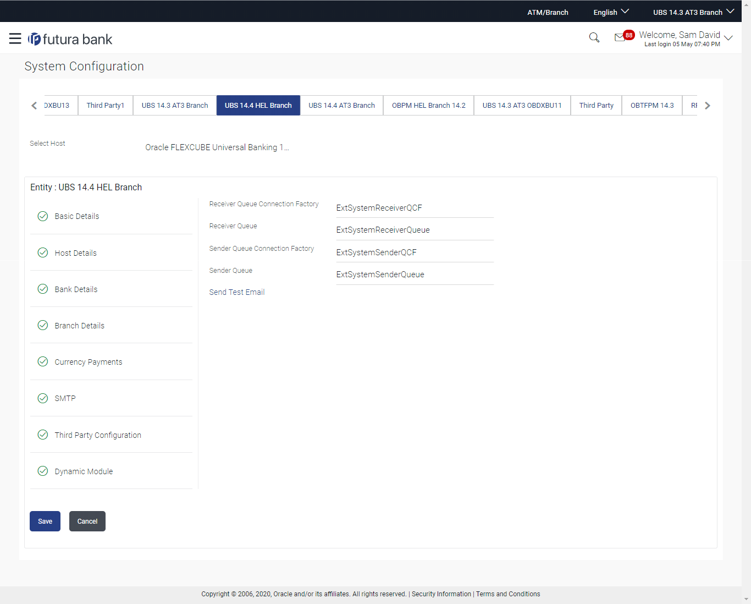
Task: Click the Currency Payments checkmark icon
Action: click(x=42, y=361)
